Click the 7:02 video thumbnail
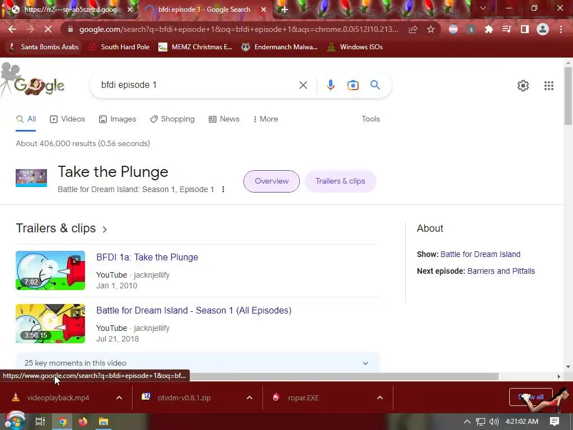 point(50,270)
